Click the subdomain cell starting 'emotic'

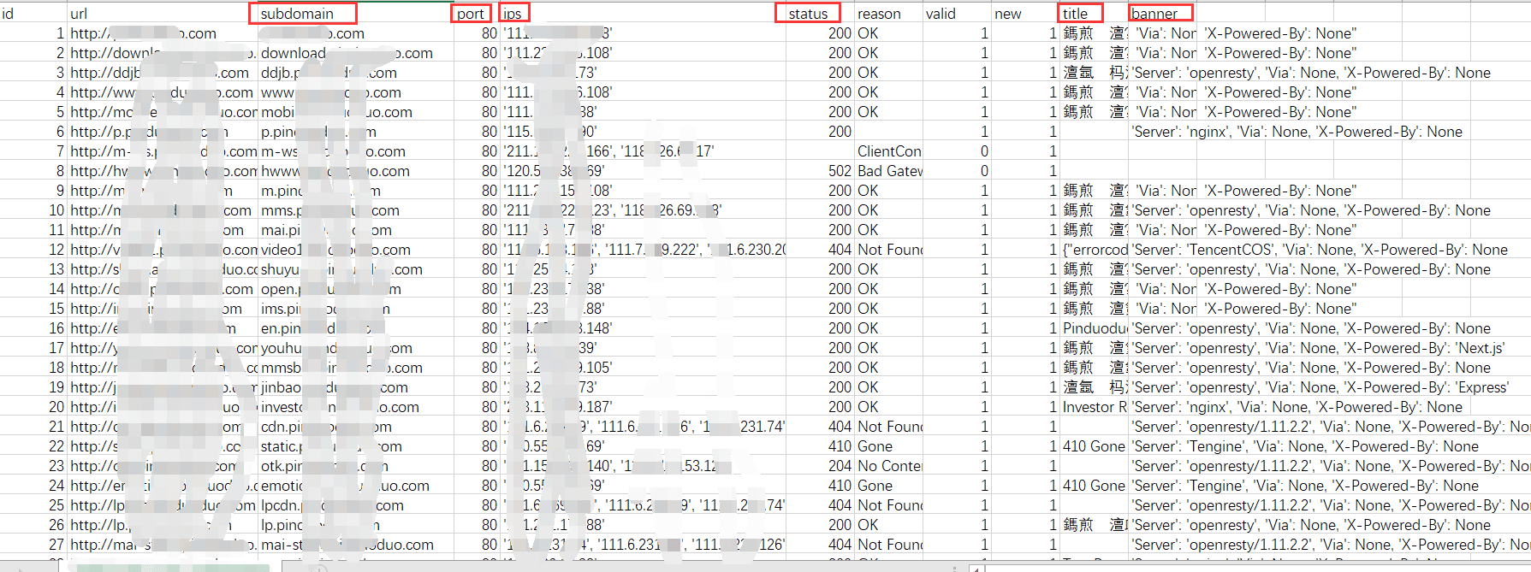coord(355,486)
